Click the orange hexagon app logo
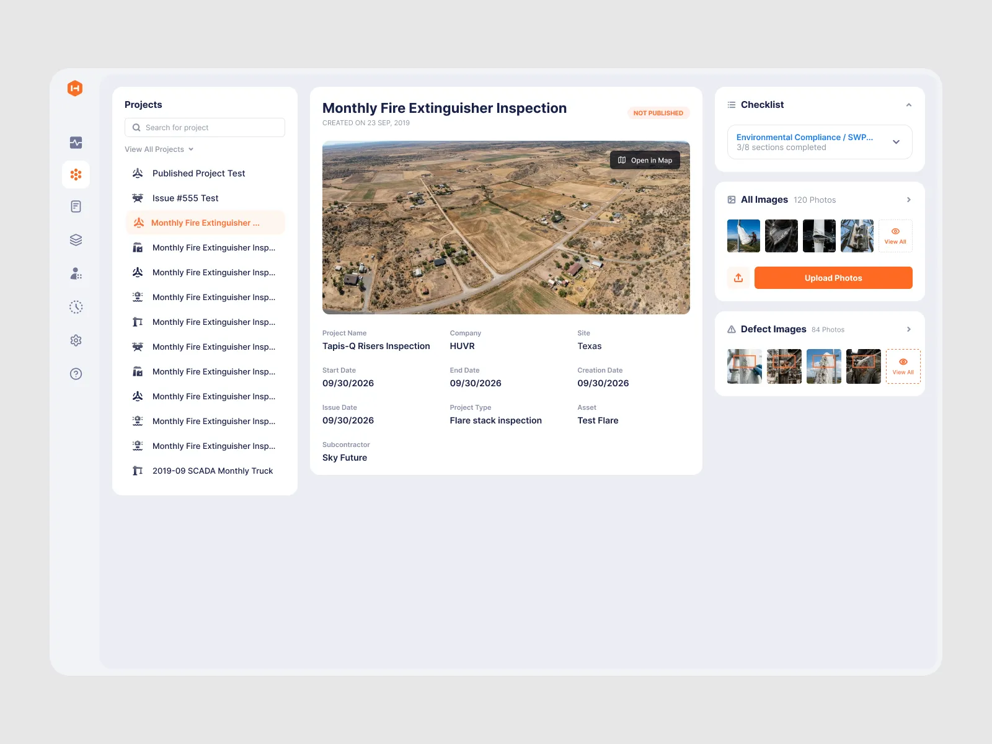This screenshot has width=992, height=744. click(x=75, y=89)
